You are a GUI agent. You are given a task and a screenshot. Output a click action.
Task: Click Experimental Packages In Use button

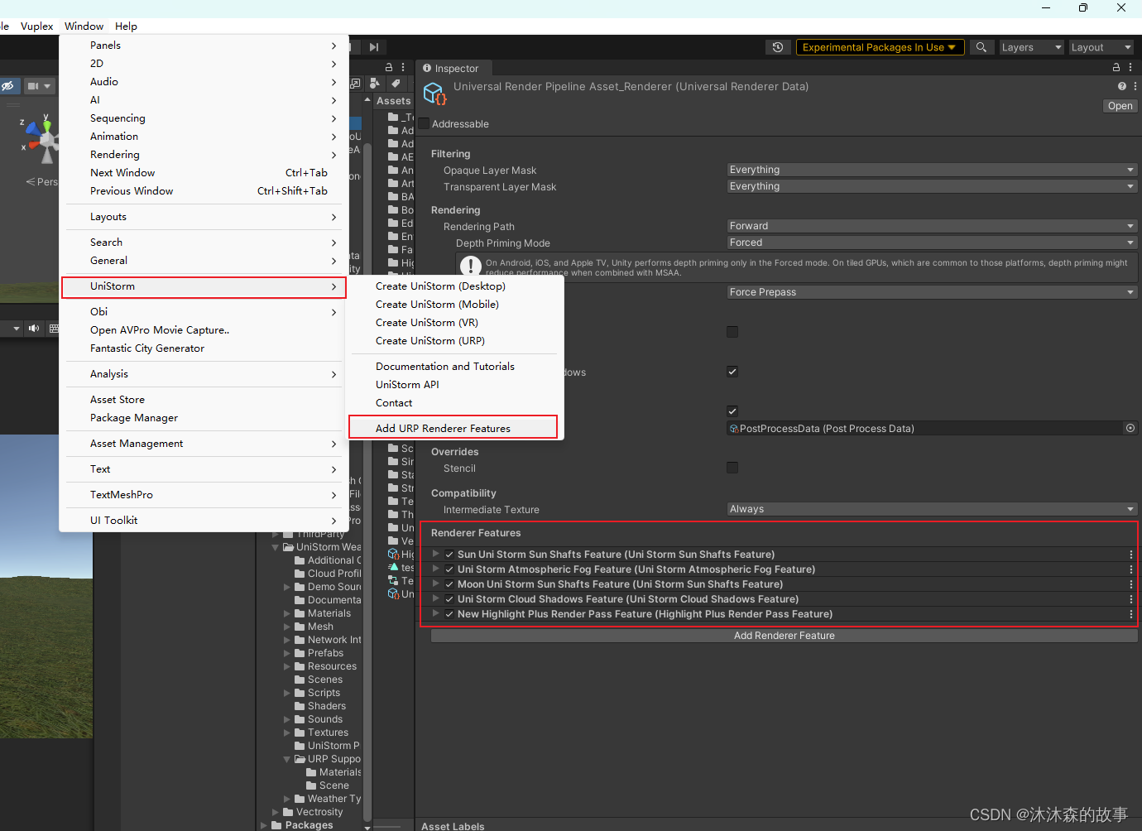879,47
